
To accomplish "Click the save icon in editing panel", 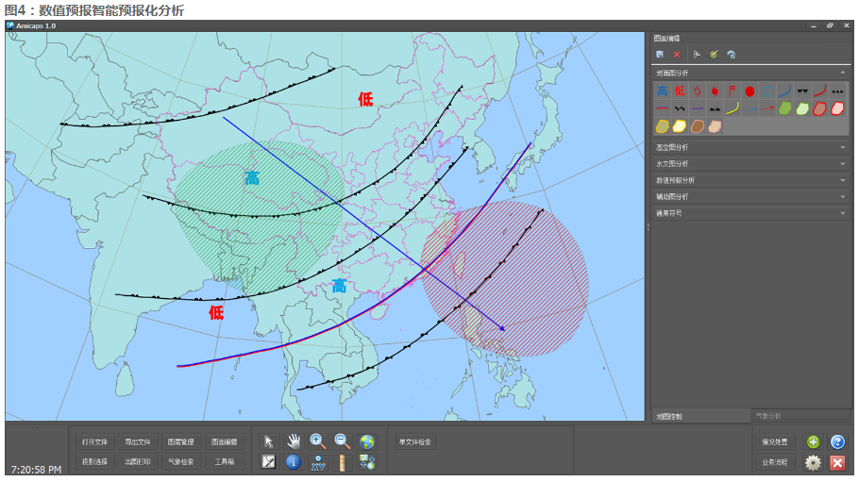I will coord(660,54).
